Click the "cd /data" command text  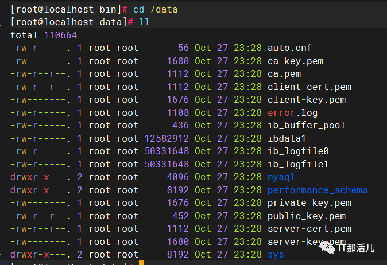[x=164, y=9]
